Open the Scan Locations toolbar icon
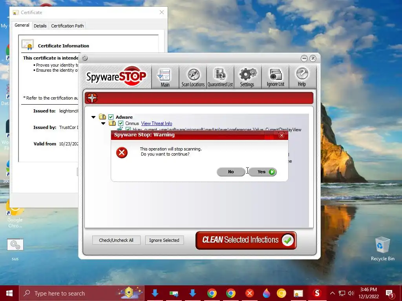Screen dimensions: 402x301 (193, 78)
